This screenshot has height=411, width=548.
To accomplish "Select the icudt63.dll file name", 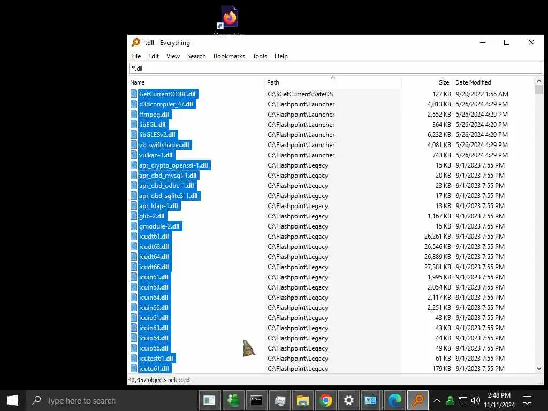I will coord(154,246).
